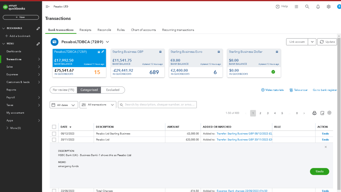
Task: Click the search magnifier icon in header
Action: pos(307,7)
